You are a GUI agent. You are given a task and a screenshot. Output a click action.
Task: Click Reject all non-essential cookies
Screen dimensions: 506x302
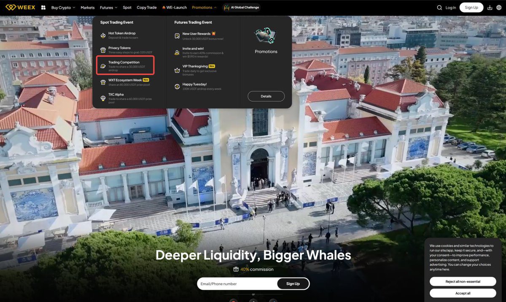(463, 281)
